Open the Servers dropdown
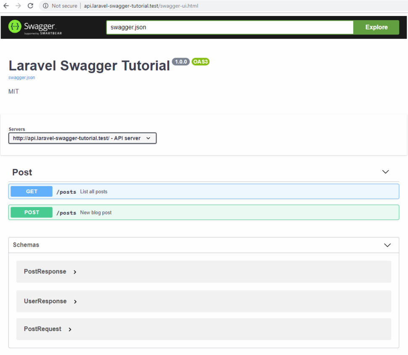The width and height of the screenshot is (408, 355). (x=82, y=138)
